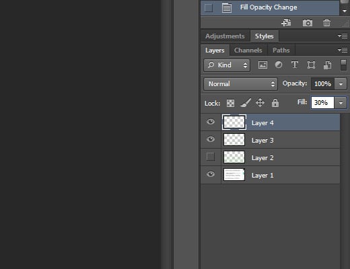Filter layers by smart objects icon
The width and height of the screenshot is (350, 269).
click(327, 65)
